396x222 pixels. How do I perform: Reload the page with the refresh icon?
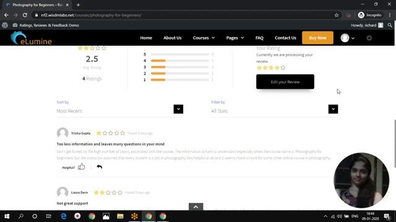[x=25, y=15]
